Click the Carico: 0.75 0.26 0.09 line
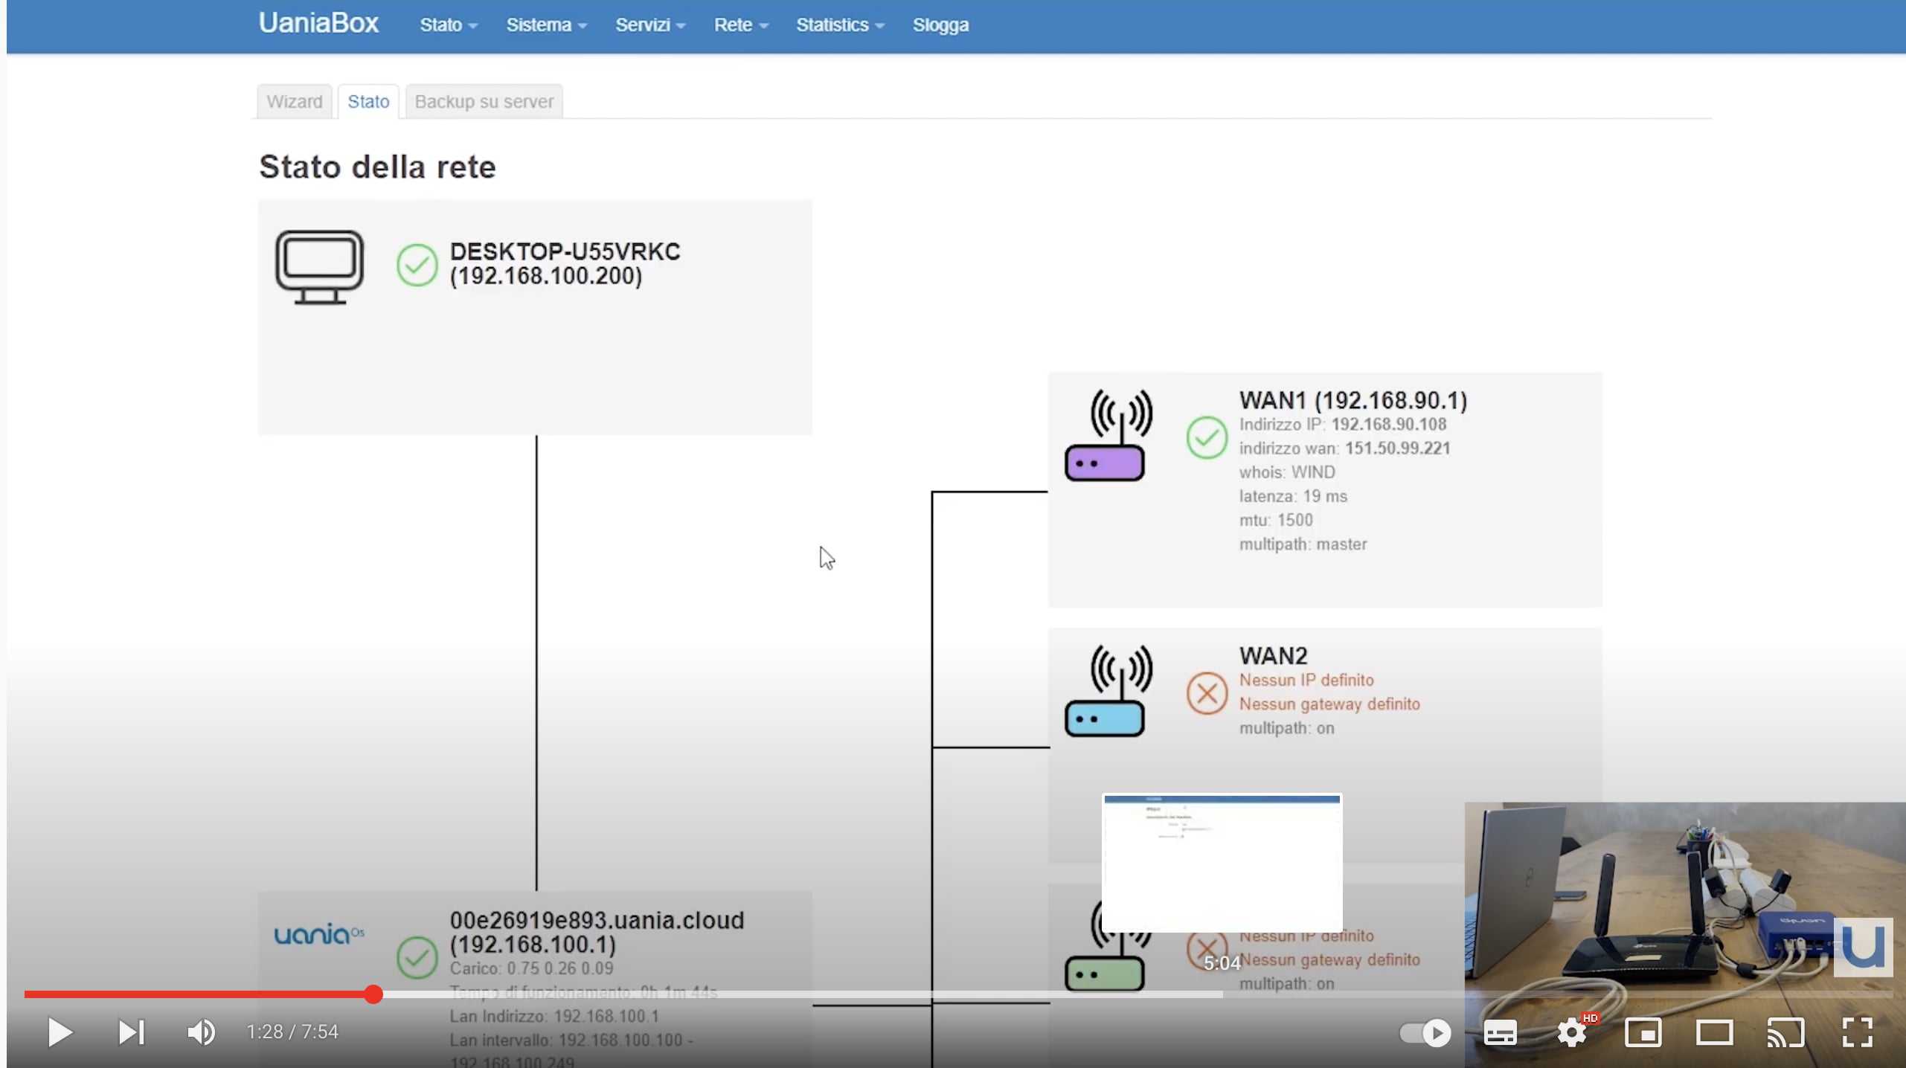This screenshot has height=1068, width=1906. pyautogui.click(x=531, y=968)
